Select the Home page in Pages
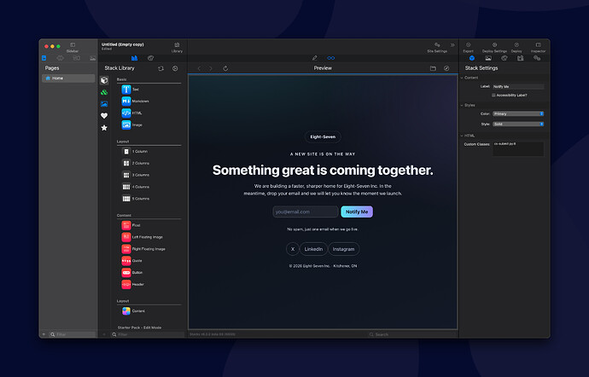The width and height of the screenshot is (589, 377). click(x=68, y=78)
